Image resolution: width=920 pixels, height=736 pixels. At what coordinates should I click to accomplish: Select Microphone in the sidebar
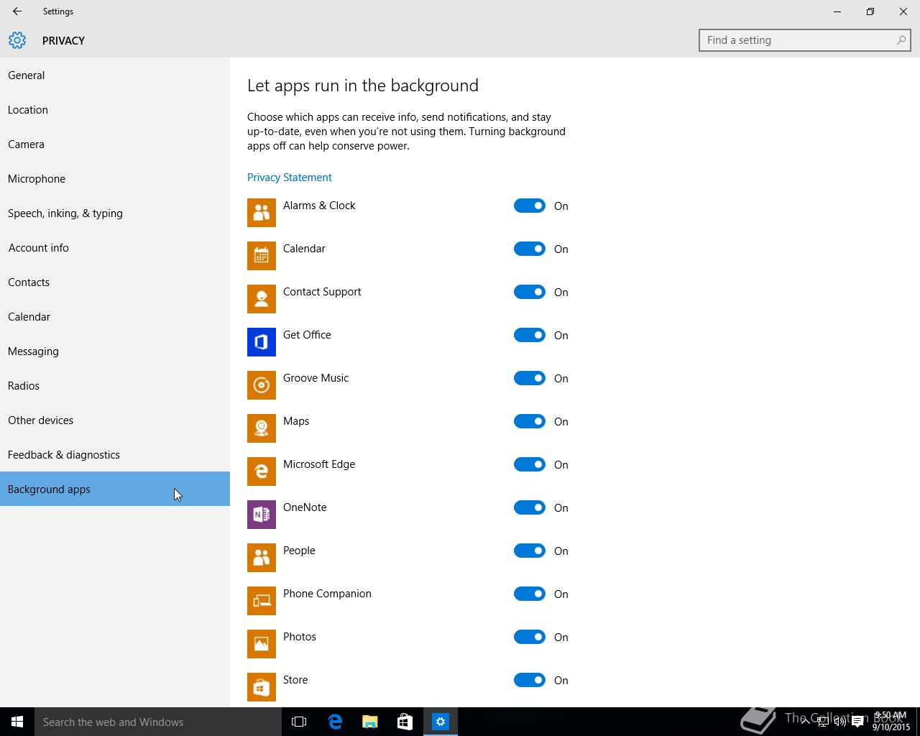pyautogui.click(x=115, y=178)
